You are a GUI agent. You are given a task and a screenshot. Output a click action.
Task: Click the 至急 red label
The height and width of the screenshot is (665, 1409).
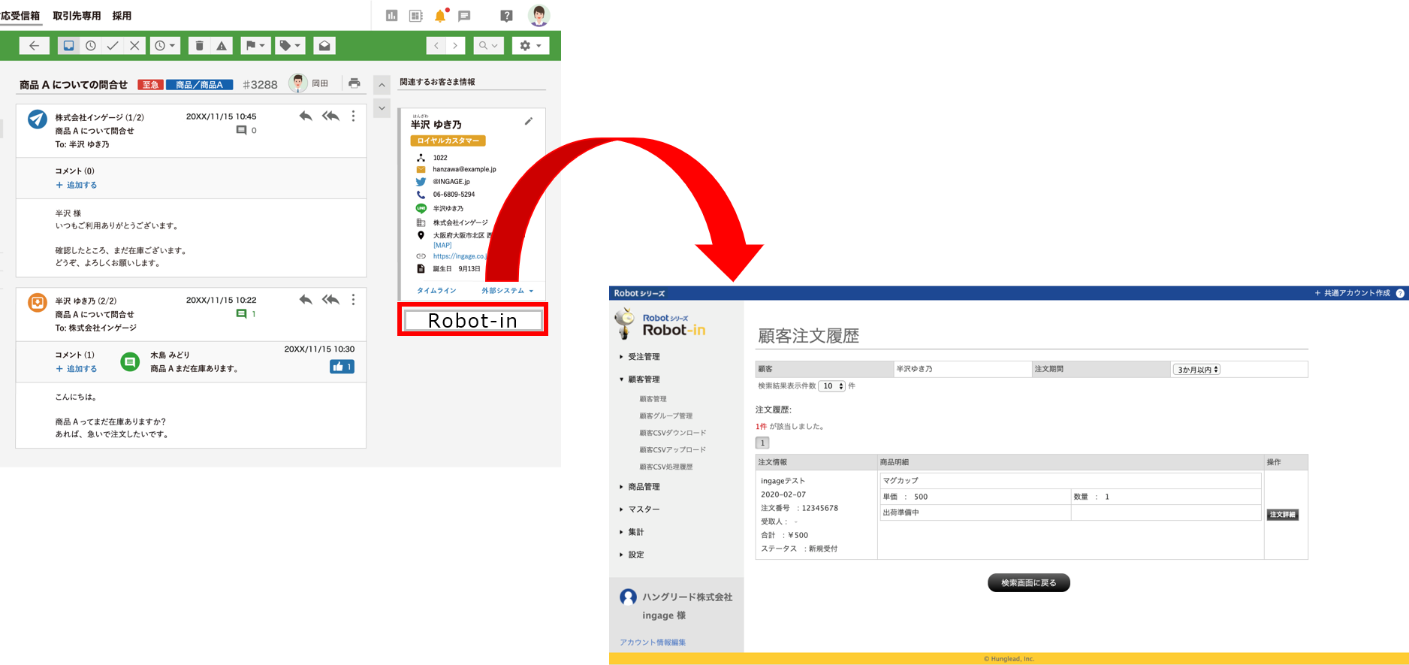coord(150,85)
